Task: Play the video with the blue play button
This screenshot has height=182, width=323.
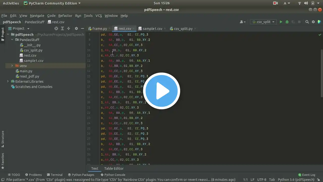Action: [x=161, y=91]
